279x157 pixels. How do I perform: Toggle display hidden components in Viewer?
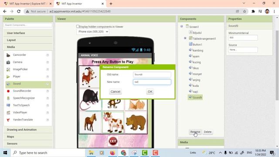coord(78,26)
